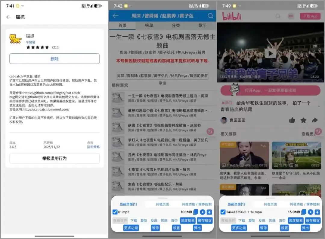The width and height of the screenshot is (325, 239).
Task: Switch to the 分类 tab
Action: pyautogui.click(x=176, y=25)
